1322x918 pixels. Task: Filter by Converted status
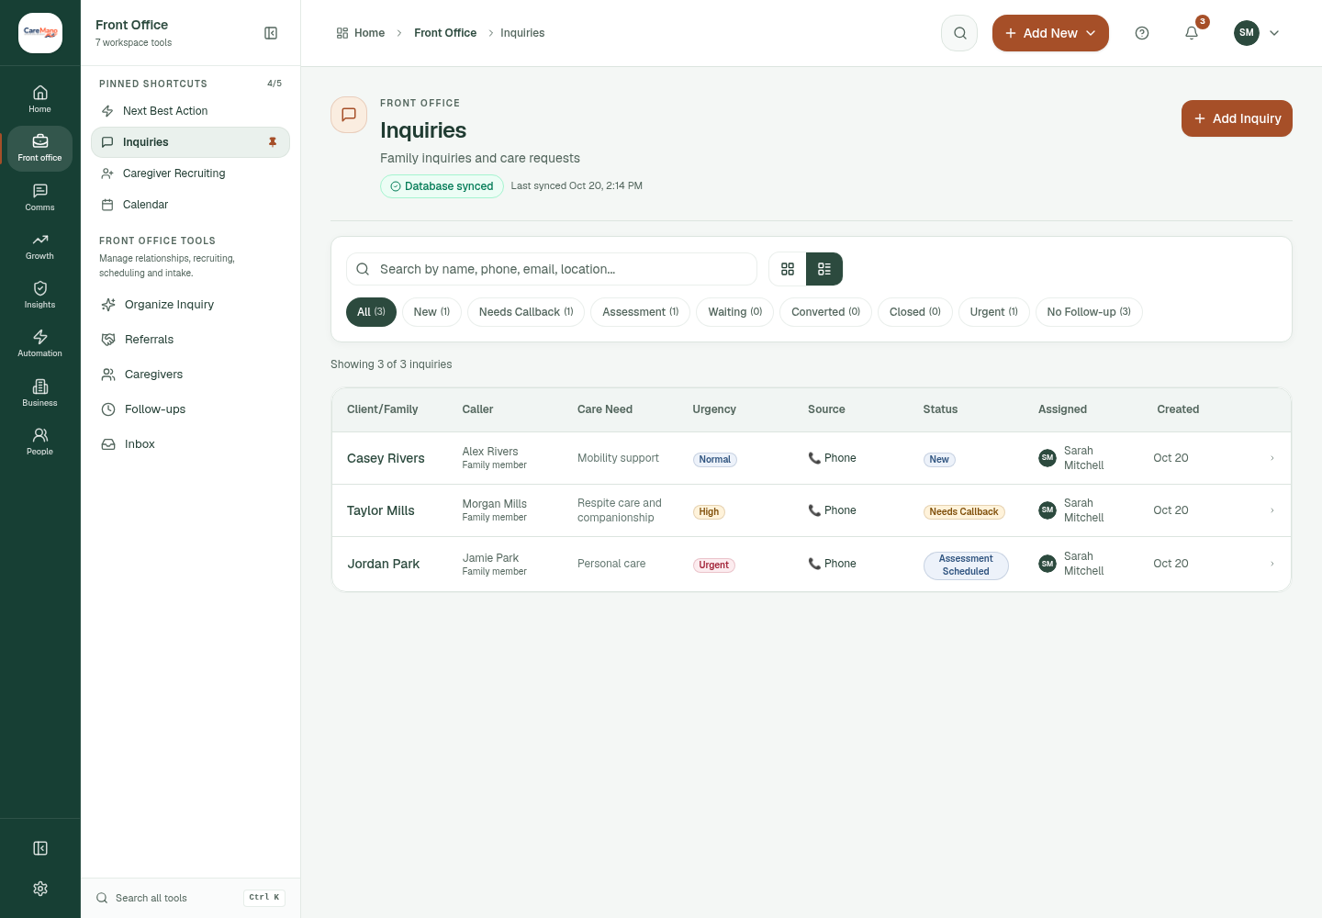click(825, 312)
